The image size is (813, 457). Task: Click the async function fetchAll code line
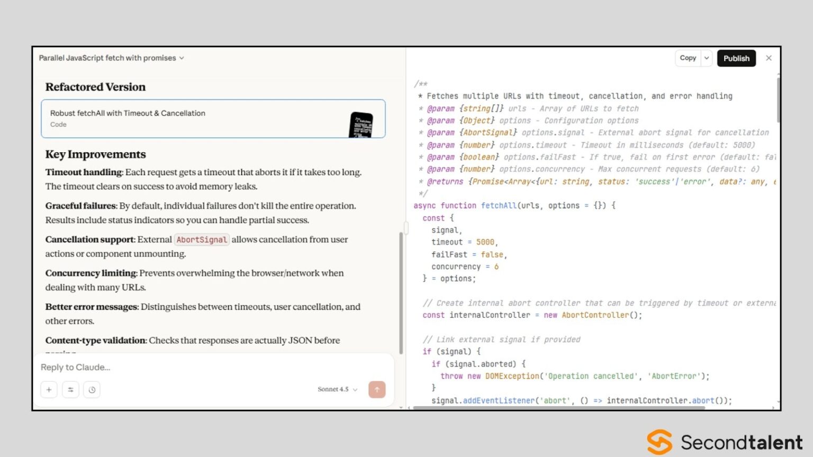[x=514, y=206]
